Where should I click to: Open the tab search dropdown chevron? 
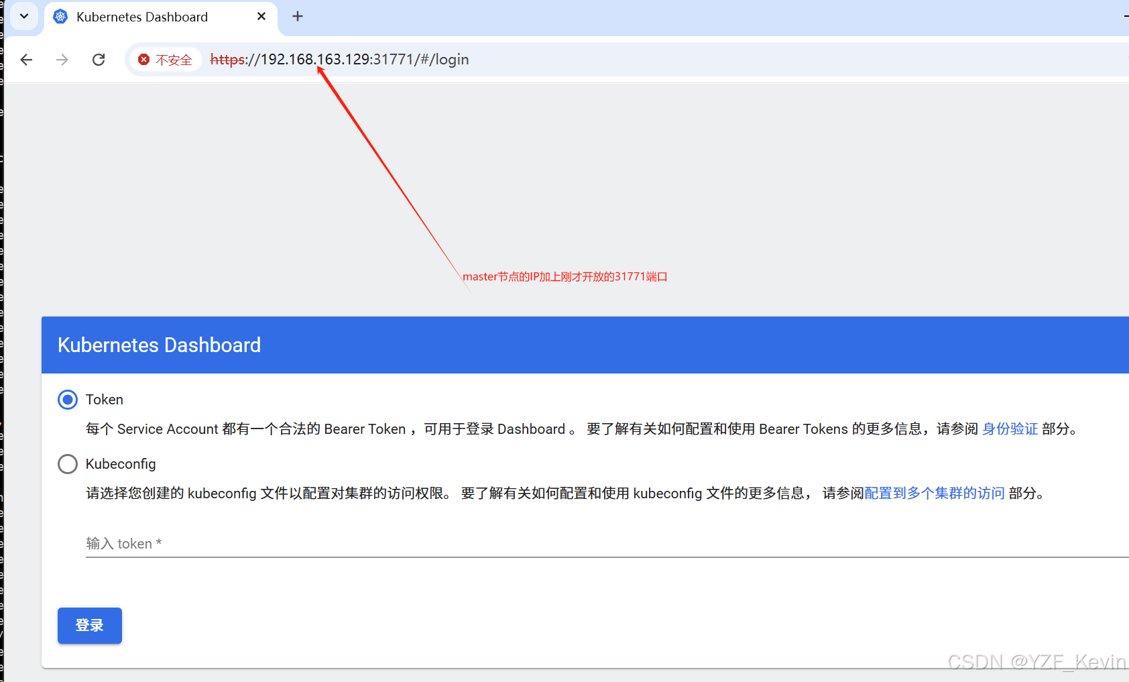point(24,16)
